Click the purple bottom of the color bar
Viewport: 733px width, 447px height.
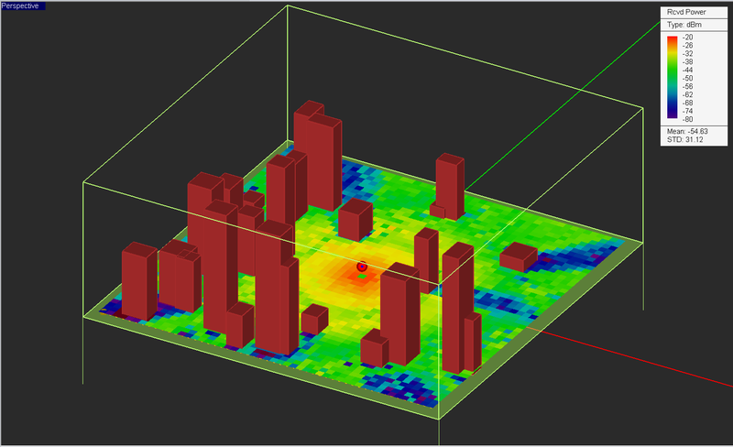click(x=673, y=114)
